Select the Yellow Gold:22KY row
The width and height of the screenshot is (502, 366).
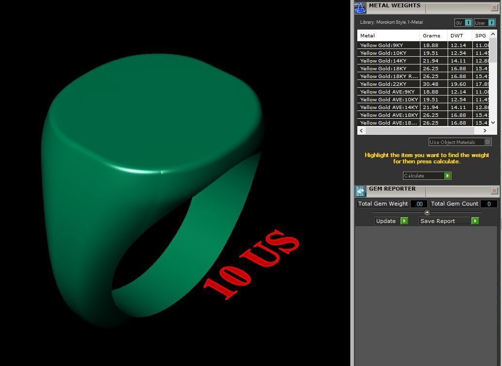click(423, 84)
